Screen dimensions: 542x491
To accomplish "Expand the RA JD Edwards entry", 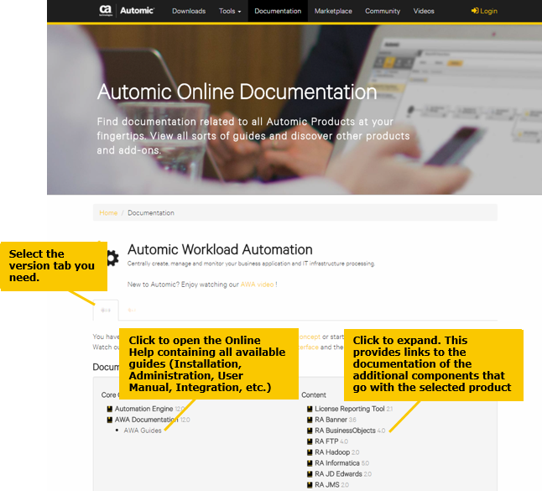I will point(338,474).
